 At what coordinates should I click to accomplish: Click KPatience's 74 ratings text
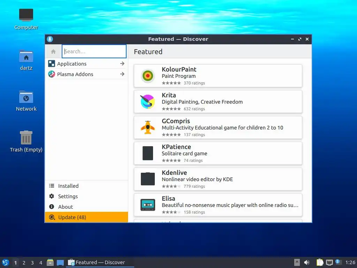click(x=193, y=161)
